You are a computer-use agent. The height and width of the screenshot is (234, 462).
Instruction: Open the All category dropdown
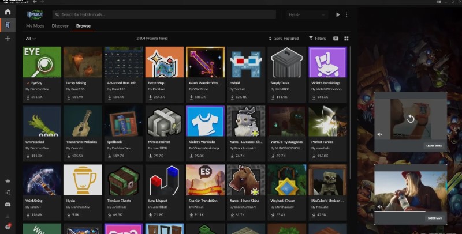click(31, 39)
